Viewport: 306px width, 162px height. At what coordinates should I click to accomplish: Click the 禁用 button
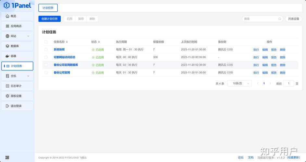pos(81,19)
